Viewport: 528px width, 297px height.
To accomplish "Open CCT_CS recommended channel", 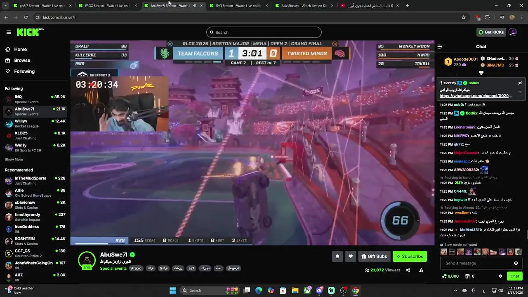I will (x=35, y=253).
